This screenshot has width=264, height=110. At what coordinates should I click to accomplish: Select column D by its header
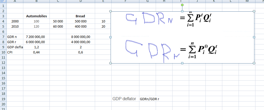pyautogui.click(x=80, y=1)
